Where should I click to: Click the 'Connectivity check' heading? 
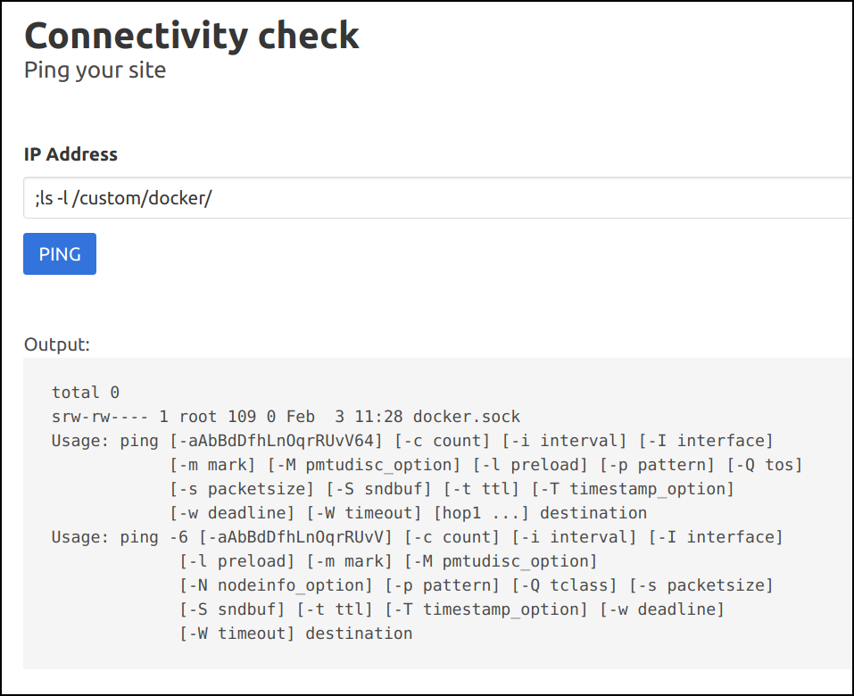(191, 36)
